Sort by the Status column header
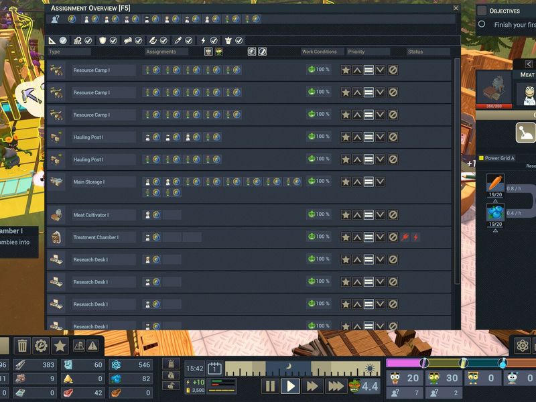 pos(428,52)
